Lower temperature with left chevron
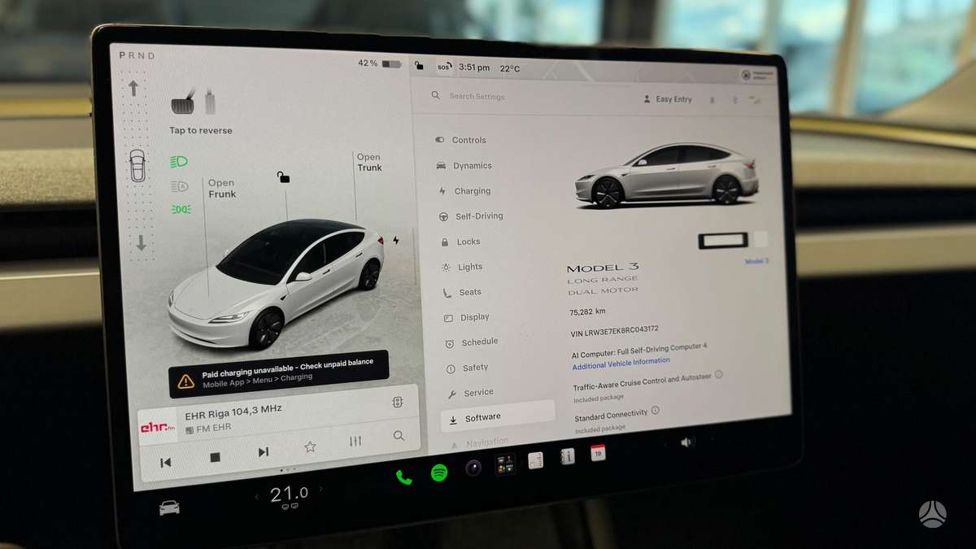The width and height of the screenshot is (976, 549). [257, 496]
